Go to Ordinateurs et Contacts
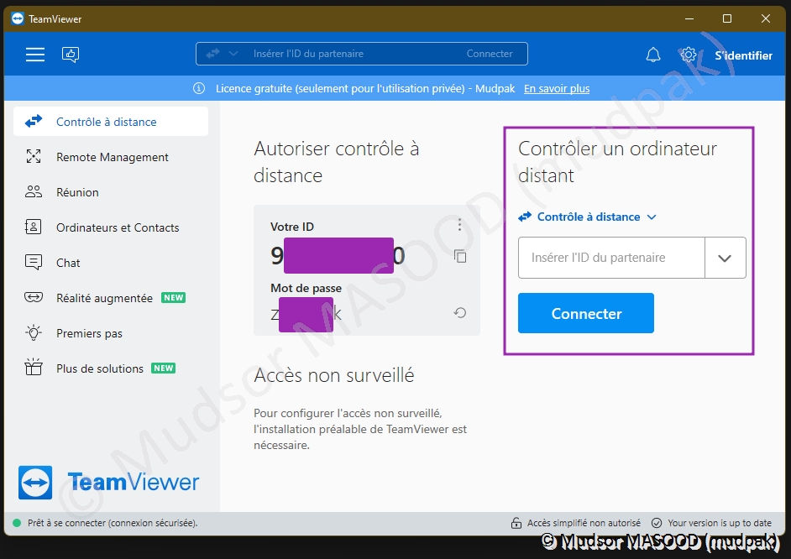Viewport: 791px width, 559px height. point(118,227)
